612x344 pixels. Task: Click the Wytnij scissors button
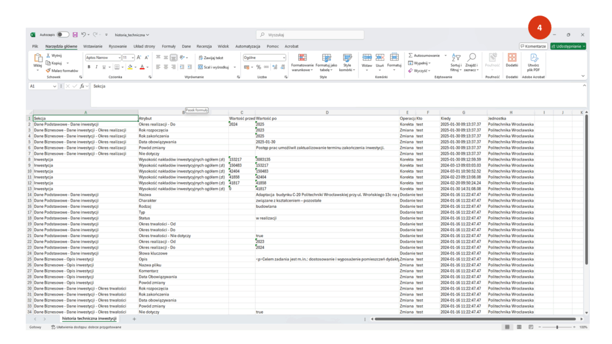click(x=54, y=56)
